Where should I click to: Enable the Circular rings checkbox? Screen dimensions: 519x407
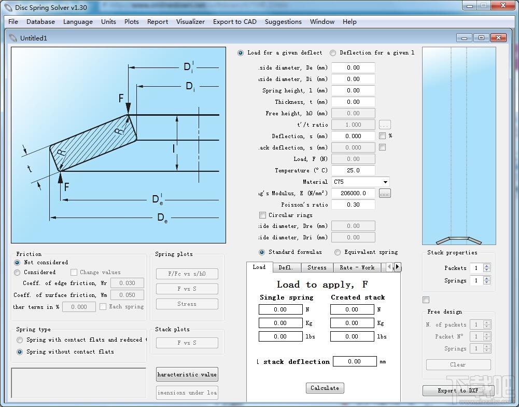(262, 215)
